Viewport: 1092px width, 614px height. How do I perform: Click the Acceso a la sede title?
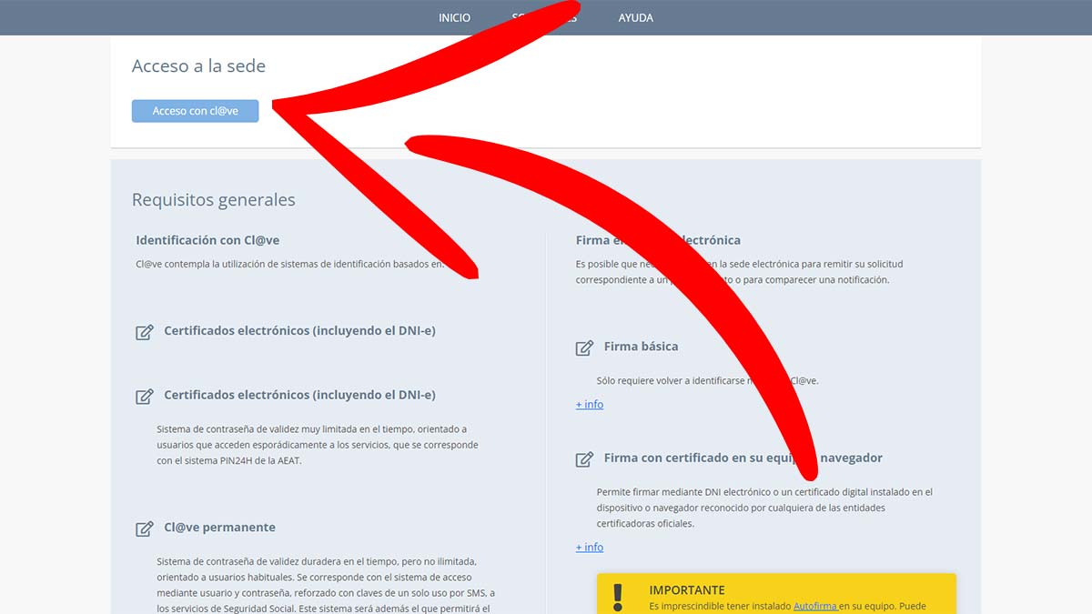(x=198, y=65)
